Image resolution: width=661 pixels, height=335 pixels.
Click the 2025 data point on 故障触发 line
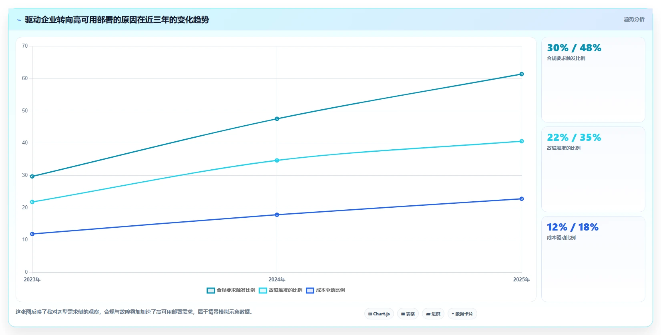point(522,141)
